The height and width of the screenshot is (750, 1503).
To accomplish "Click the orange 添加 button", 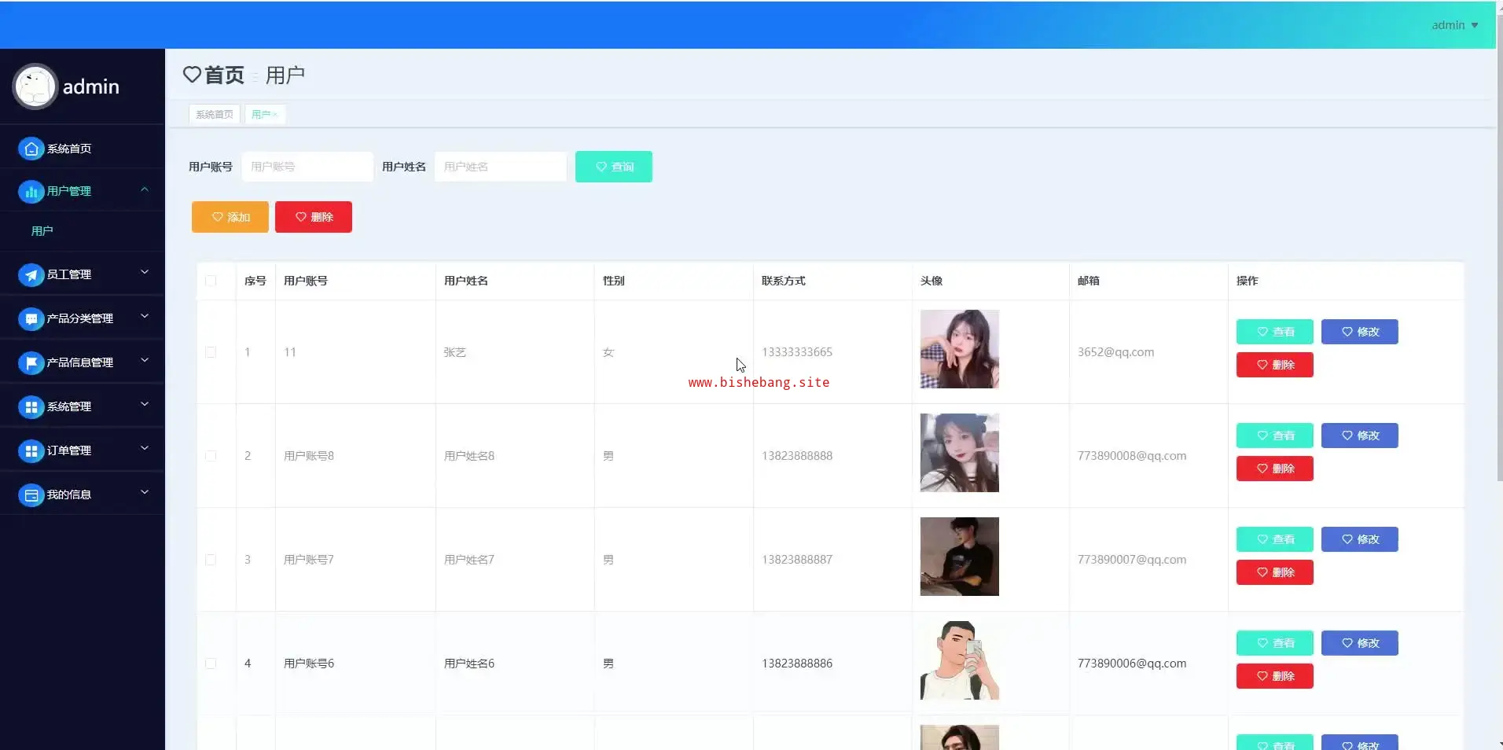I will [x=230, y=217].
